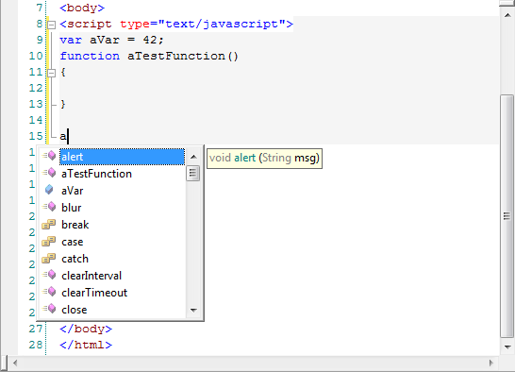Screen dimensions: 515x372
Task: Click the method icon beside alert
Action: pos(49,155)
